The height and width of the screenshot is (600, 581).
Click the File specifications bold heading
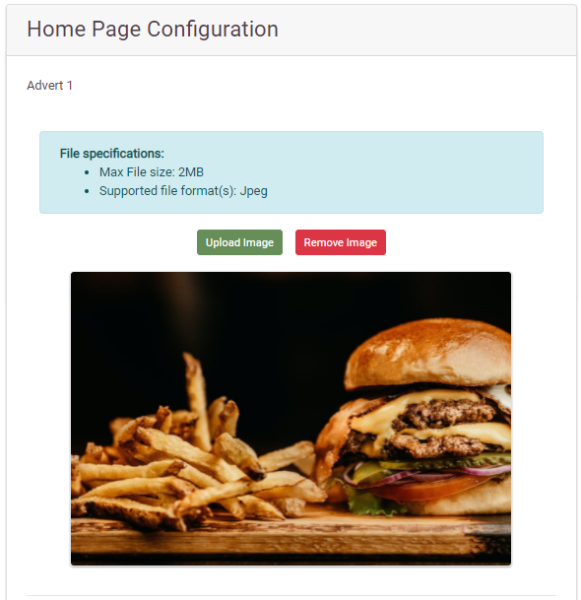point(111,154)
